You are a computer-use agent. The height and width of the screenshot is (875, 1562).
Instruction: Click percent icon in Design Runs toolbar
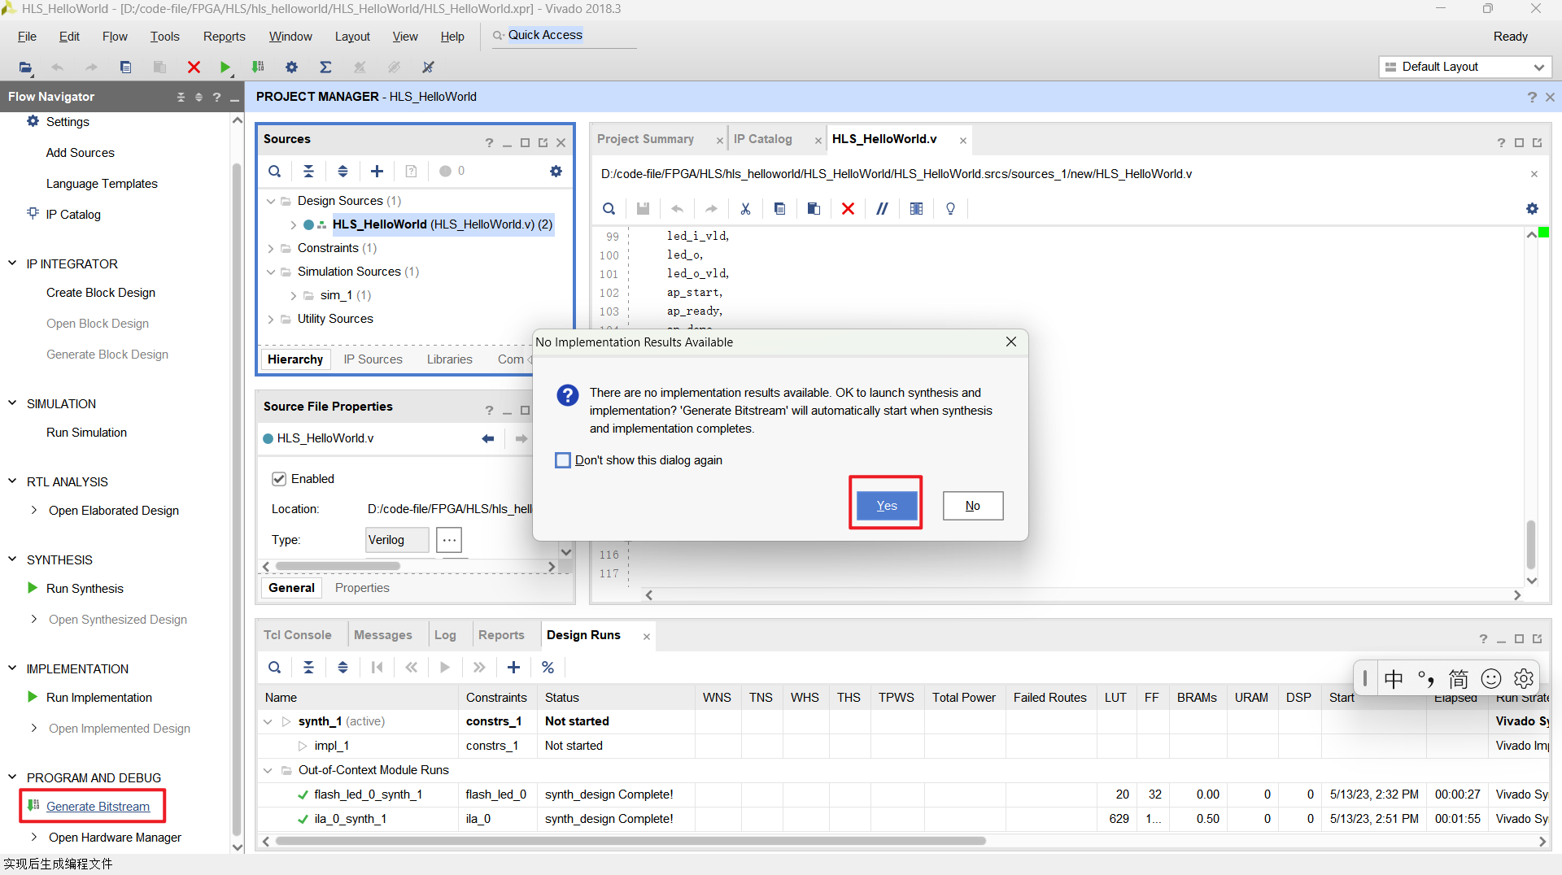(x=548, y=668)
